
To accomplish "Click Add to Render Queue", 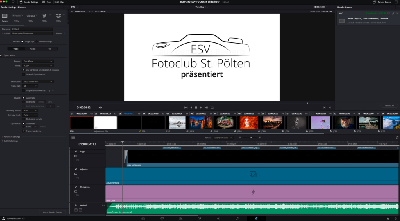I will [x=52, y=212].
